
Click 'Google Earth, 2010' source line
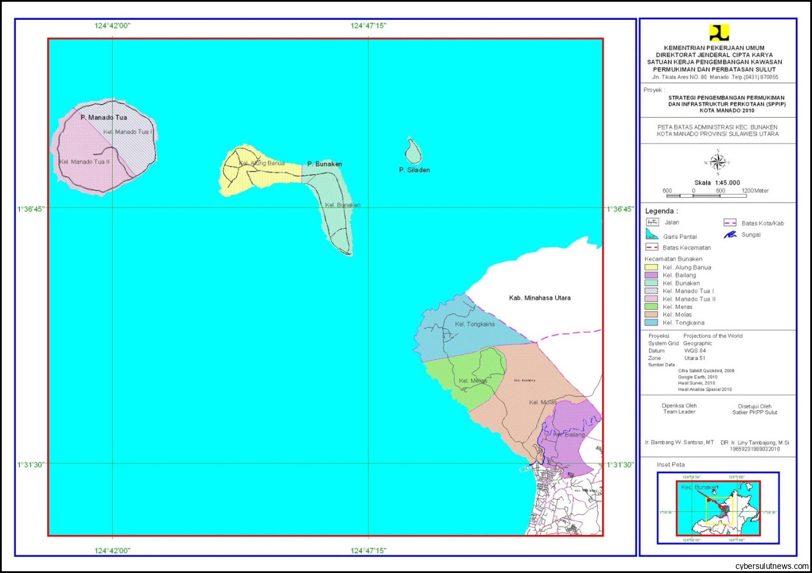click(697, 377)
